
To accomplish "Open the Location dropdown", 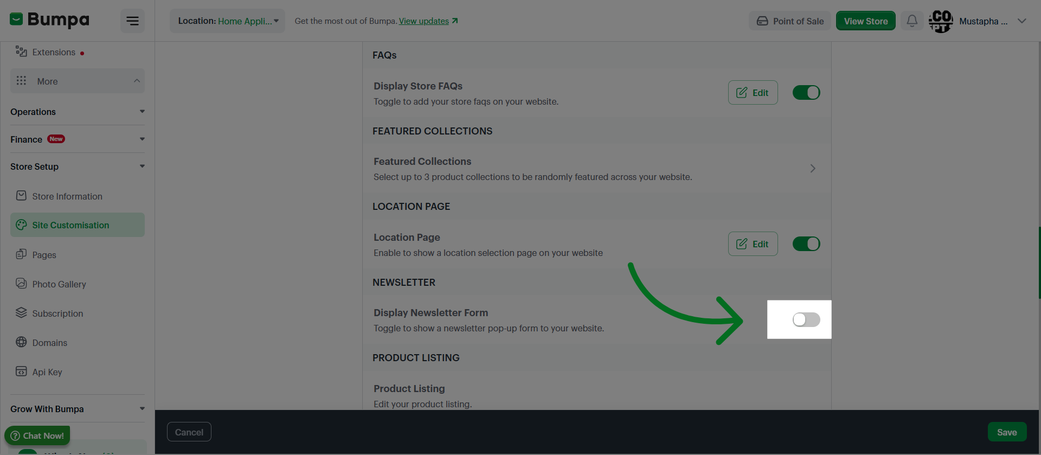I will pos(228,21).
